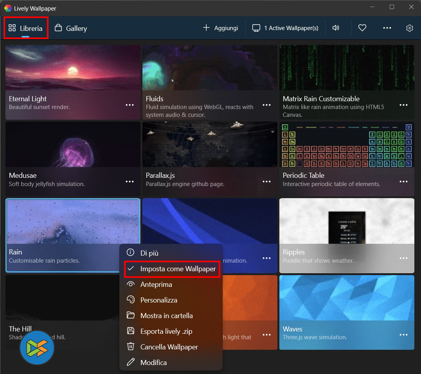Switch to the Gallery tab
The width and height of the screenshot is (421, 374).
click(71, 28)
